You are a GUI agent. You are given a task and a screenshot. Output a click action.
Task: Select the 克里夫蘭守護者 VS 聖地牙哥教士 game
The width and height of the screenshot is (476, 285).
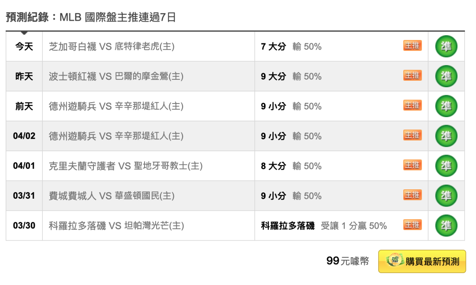126,166
